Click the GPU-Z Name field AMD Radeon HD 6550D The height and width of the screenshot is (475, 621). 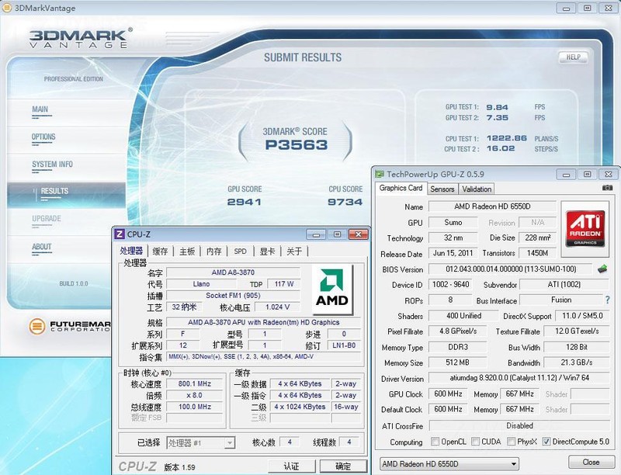tap(492, 206)
